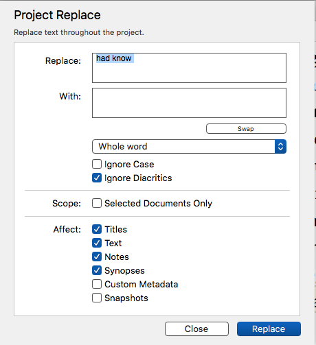Enable the Custom Metadata checkbox
This screenshot has width=316, height=345.
tap(97, 284)
